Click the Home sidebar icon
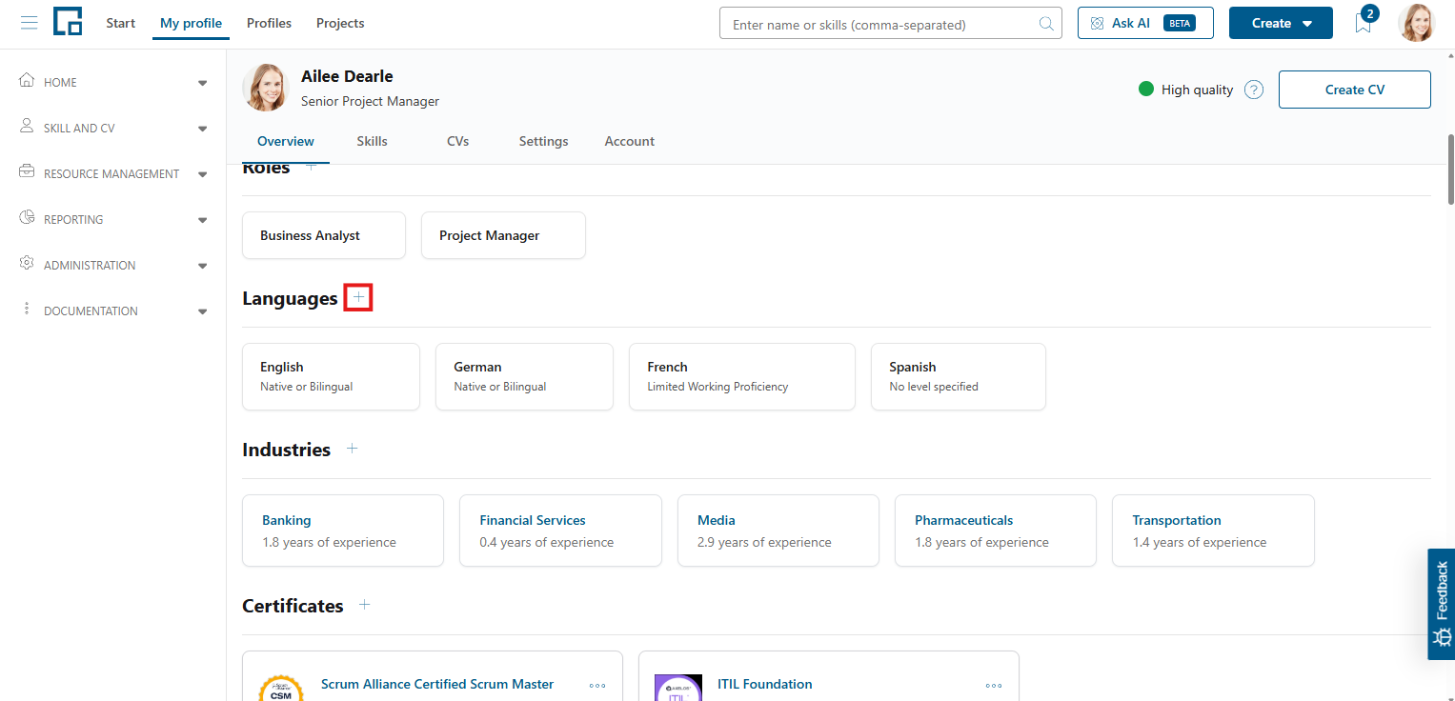The image size is (1455, 701). 27,81
